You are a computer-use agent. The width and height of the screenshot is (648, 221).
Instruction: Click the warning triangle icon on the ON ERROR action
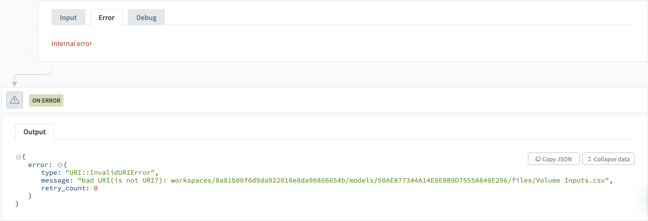pyautogui.click(x=14, y=100)
